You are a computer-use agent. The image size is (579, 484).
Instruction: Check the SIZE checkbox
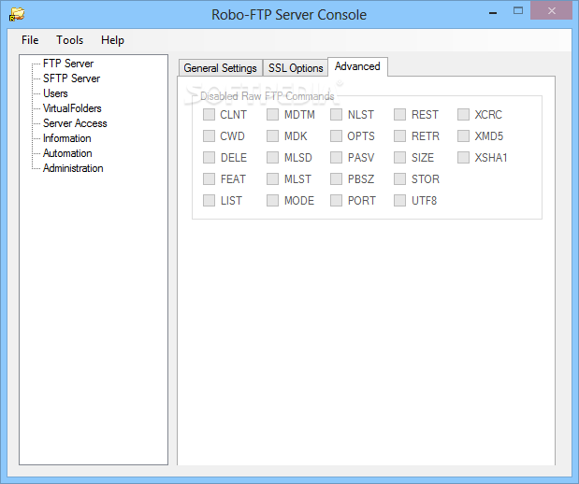point(399,158)
